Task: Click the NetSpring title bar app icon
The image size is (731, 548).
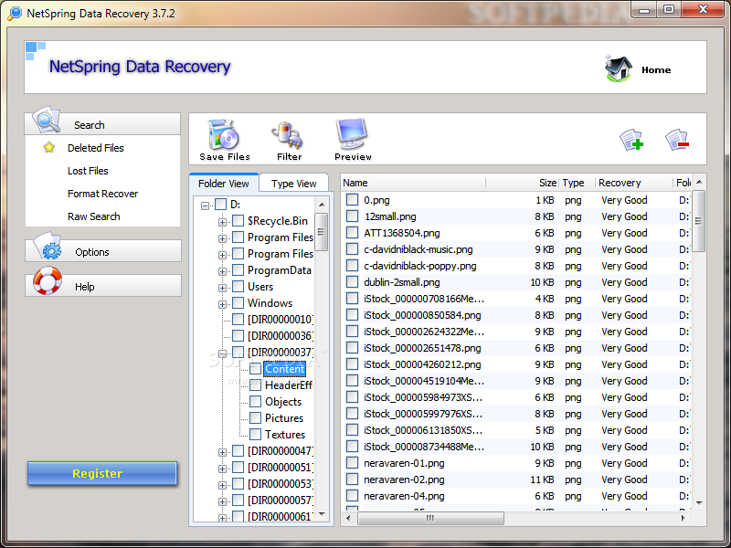Action: tap(15, 13)
